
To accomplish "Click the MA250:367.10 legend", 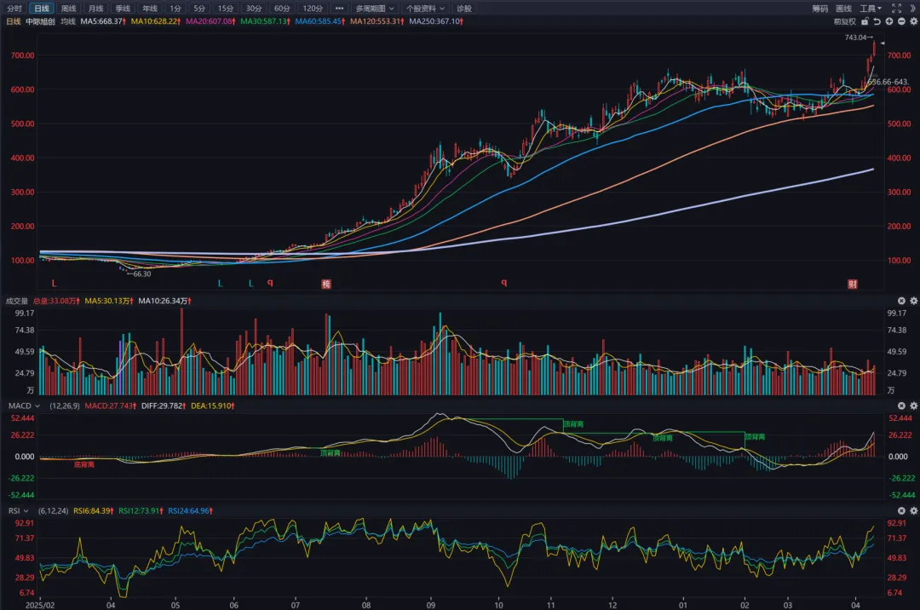I will pyautogui.click(x=436, y=21).
